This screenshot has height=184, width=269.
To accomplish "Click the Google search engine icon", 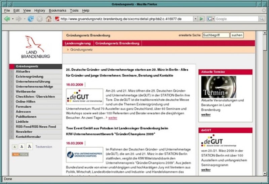I will (x=209, y=19).
